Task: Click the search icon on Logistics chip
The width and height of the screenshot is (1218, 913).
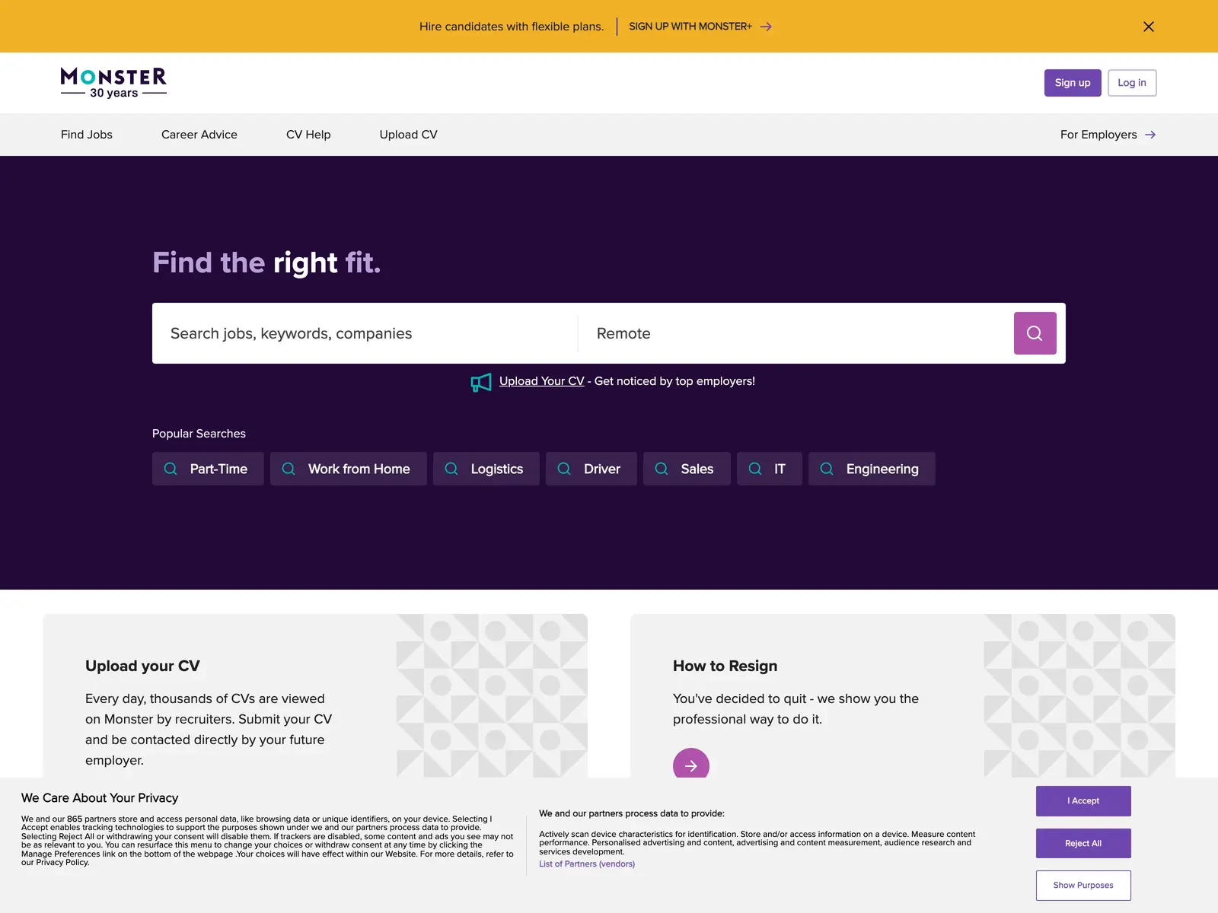Action: [451, 469]
